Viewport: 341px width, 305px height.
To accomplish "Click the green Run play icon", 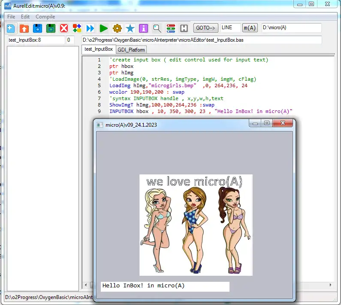I will point(103,28).
